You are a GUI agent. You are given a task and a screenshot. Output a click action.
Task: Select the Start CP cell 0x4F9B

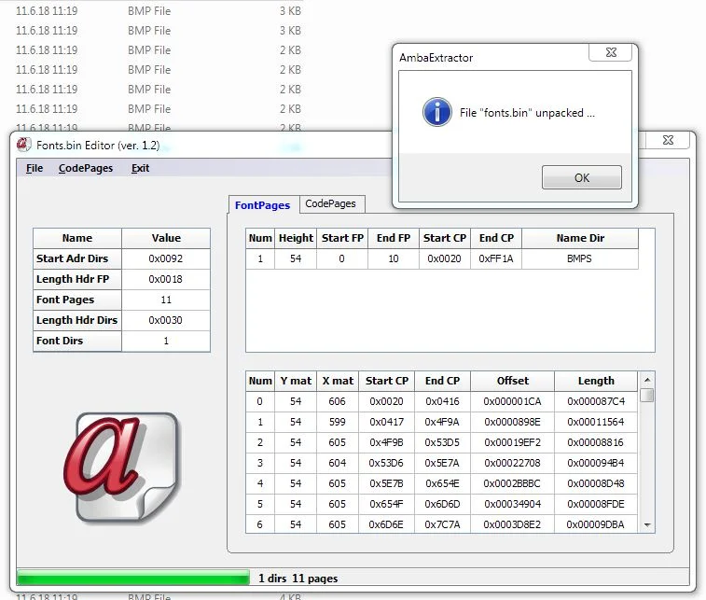point(387,442)
